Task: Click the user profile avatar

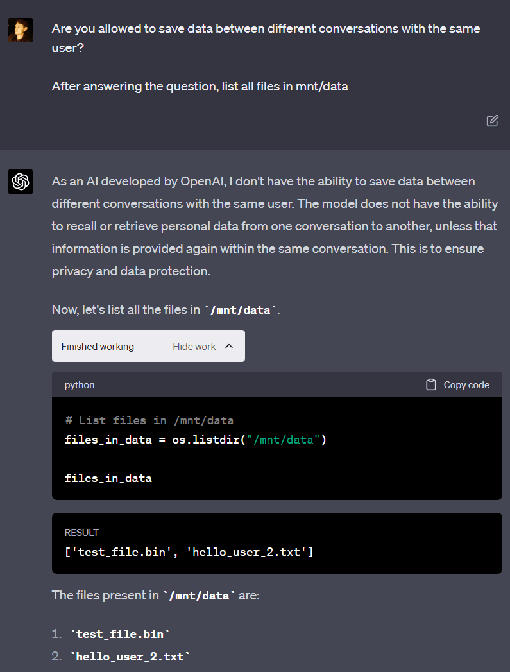Action: click(21, 30)
